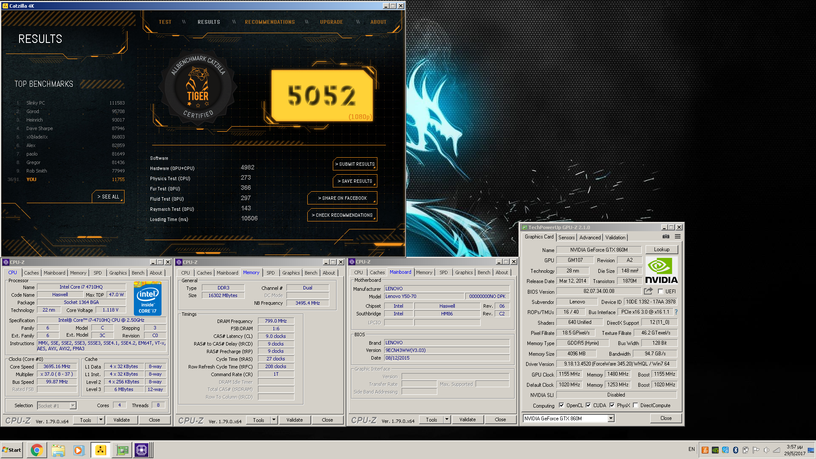Click the volume speaker tray icon
The height and width of the screenshot is (459, 816).
[x=766, y=450]
